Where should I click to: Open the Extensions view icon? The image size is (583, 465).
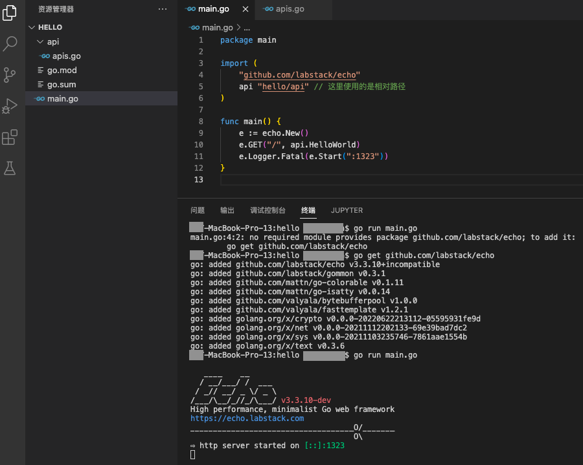tap(10, 137)
